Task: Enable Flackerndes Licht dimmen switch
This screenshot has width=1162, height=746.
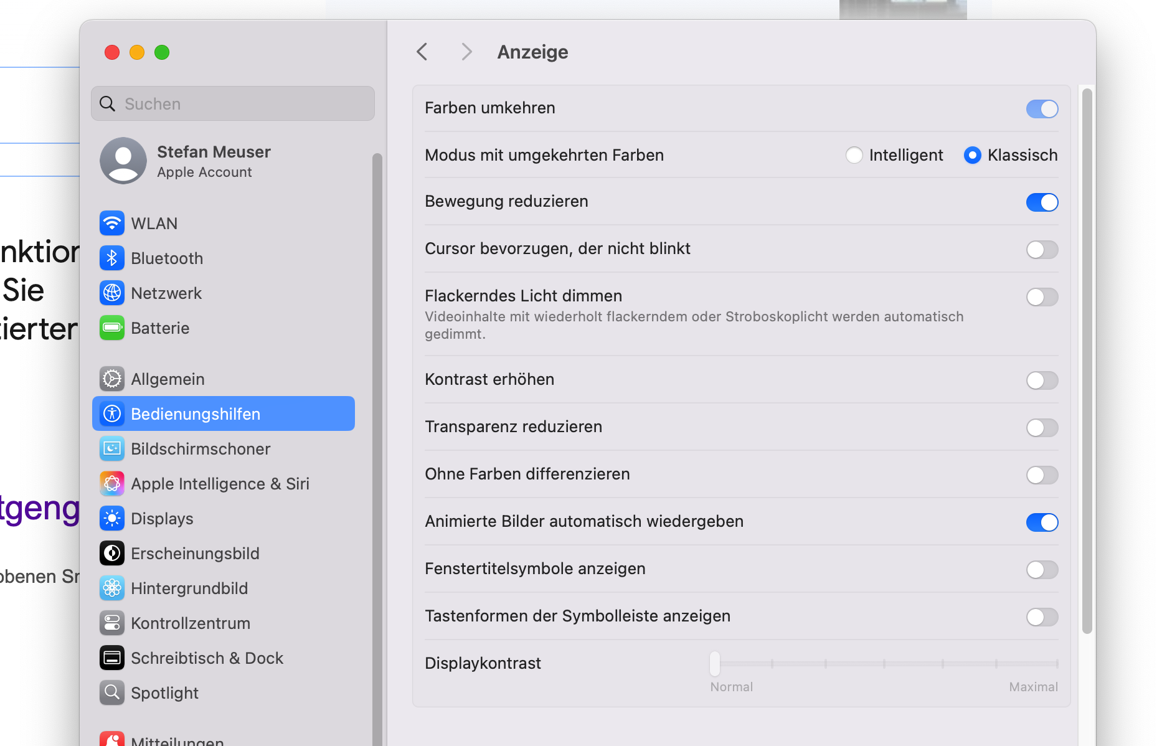Action: 1042,296
